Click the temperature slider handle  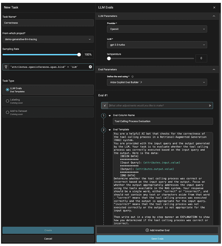109,59
